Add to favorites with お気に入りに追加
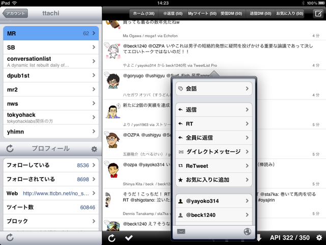The height and width of the screenshot is (245, 326). (x=214, y=180)
